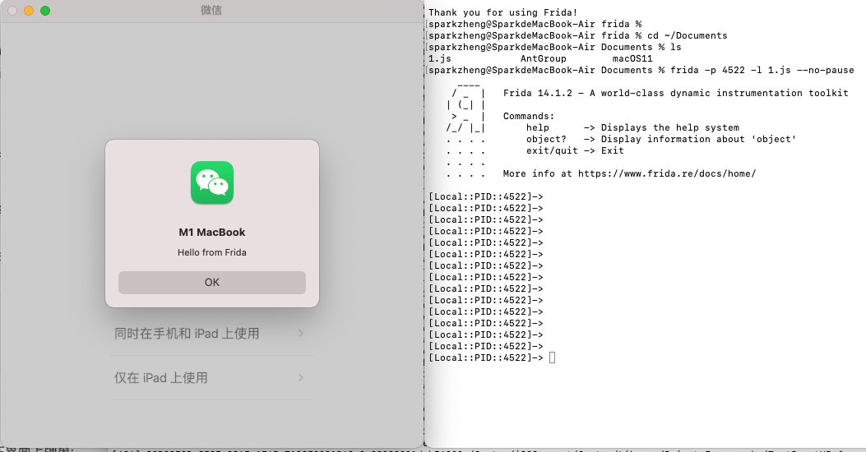The image size is (866, 452).
Task: Click the Hello from Frida message text
Action: coord(212,252)
